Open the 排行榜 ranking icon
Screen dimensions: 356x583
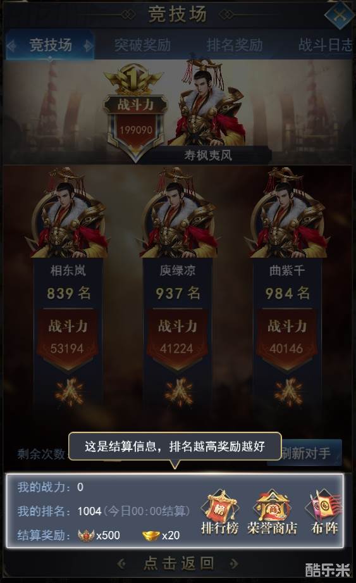(219, 511)
